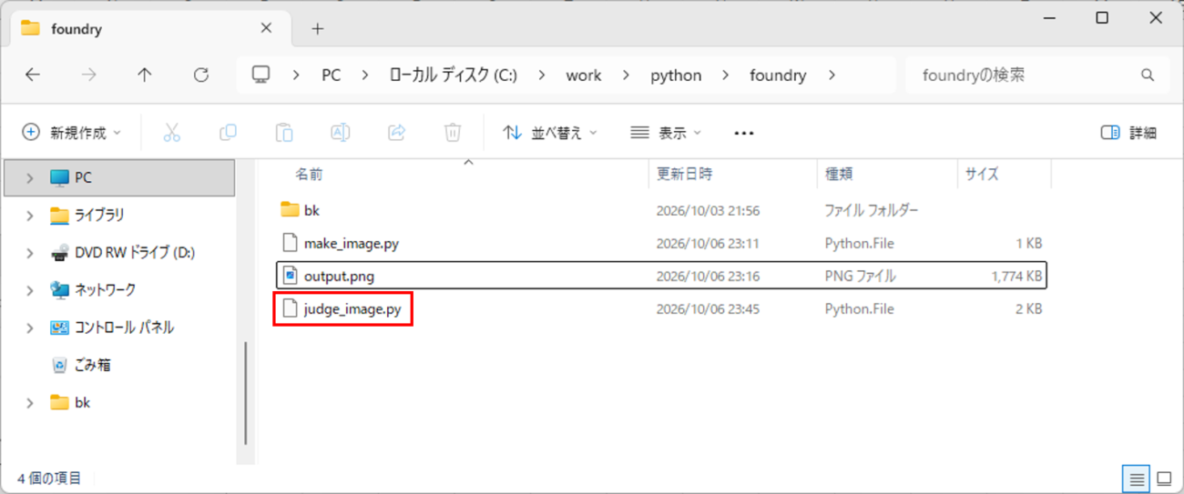Click the output.png file icon
The height and width of the screenshot is (494, 1184).
click(290, 276)
